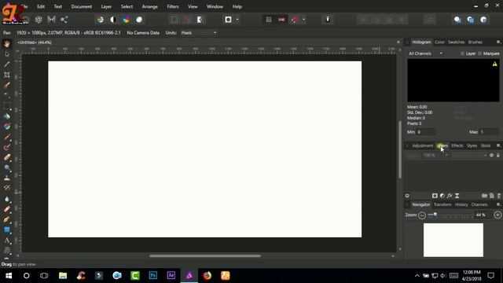Screen dimensions: 503x283
Task: Switch to the Swatches tab
Action: coord(456,42)
